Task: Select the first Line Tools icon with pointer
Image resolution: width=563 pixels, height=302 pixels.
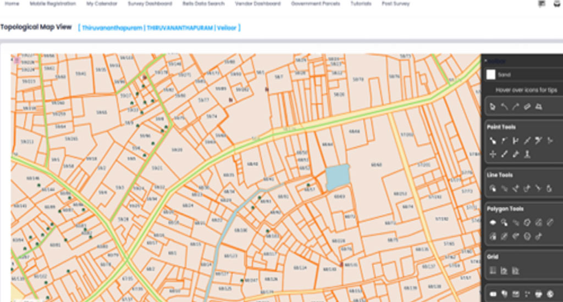Action: [493, 188]
